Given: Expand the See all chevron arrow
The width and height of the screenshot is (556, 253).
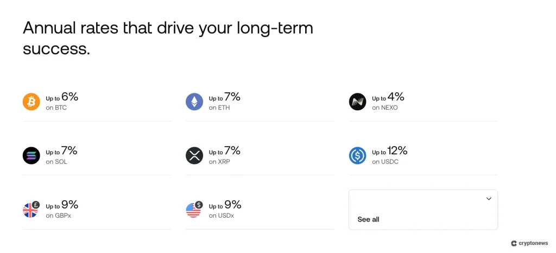Looking at the screenshot, I should [489, 199].
